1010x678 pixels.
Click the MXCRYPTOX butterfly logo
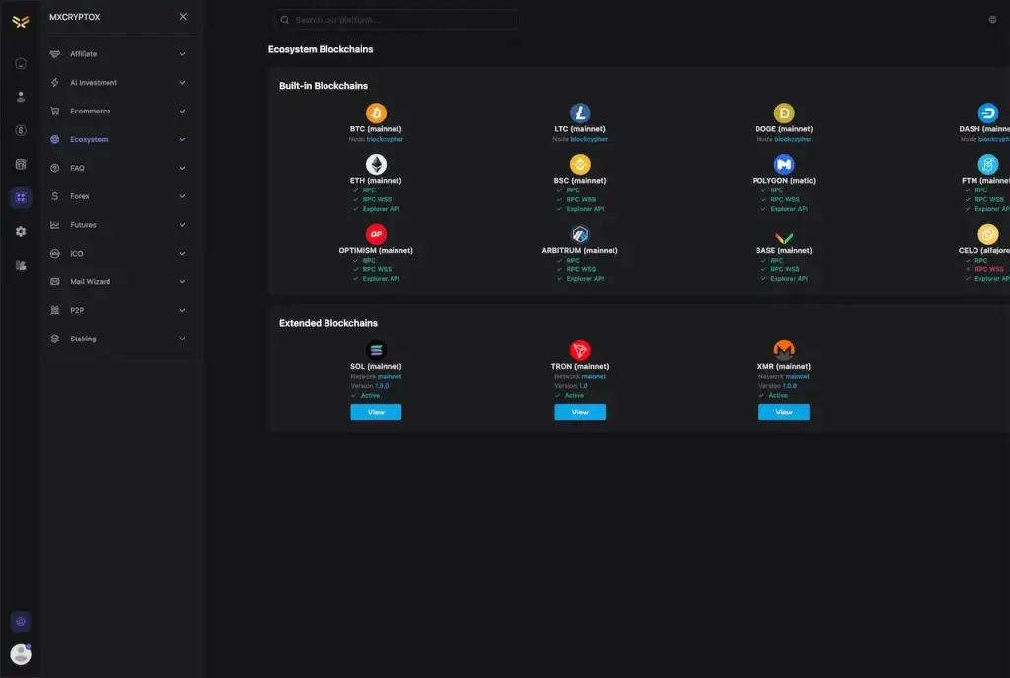pos(21,22)
